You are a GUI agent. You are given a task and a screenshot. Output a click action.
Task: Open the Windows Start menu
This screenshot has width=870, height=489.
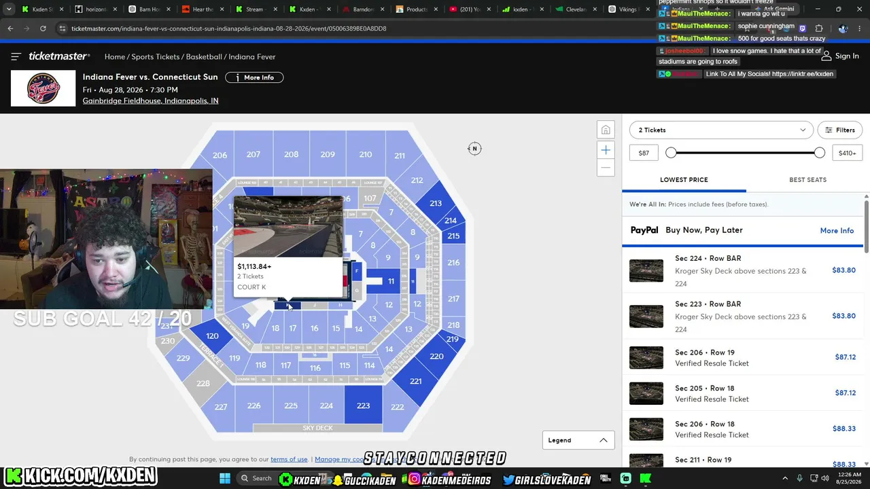[225, 479]
